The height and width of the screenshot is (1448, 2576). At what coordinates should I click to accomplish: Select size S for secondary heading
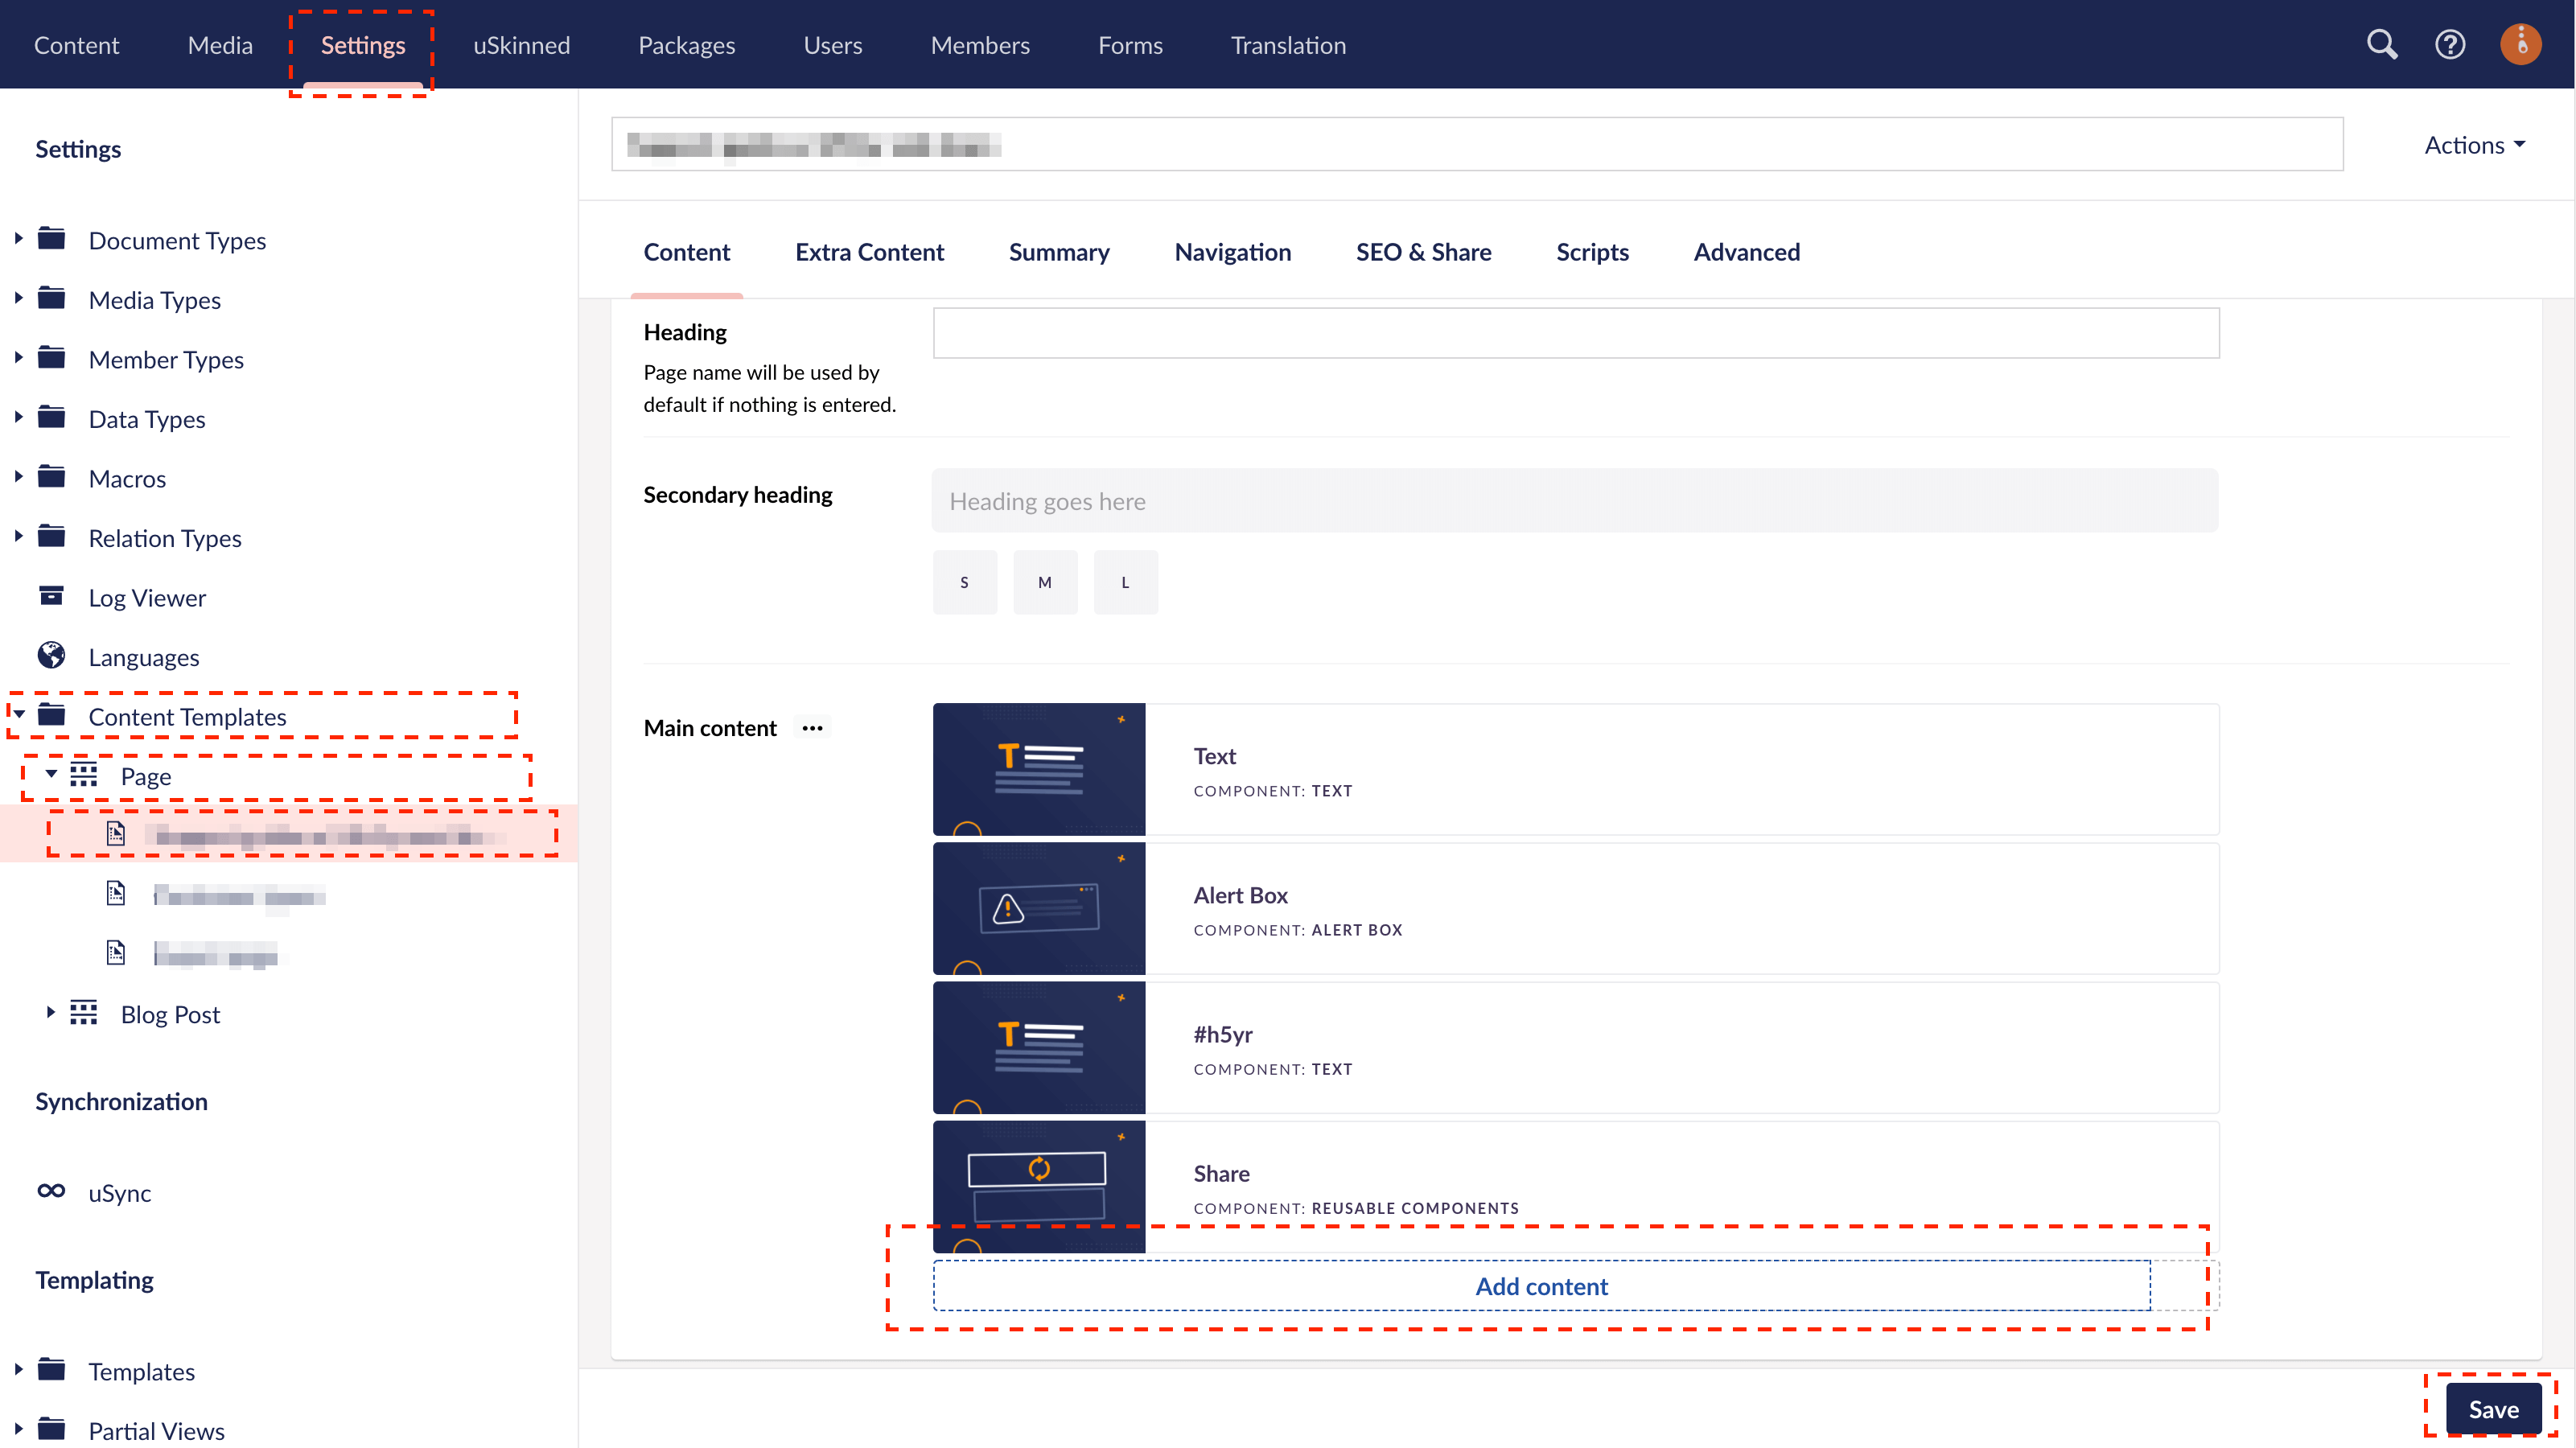coord(964,581)
